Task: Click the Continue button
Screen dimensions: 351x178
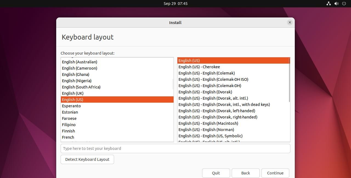Action: 275,173
